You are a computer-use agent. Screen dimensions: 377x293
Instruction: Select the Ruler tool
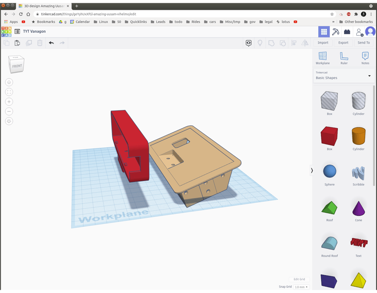(344, 58)
